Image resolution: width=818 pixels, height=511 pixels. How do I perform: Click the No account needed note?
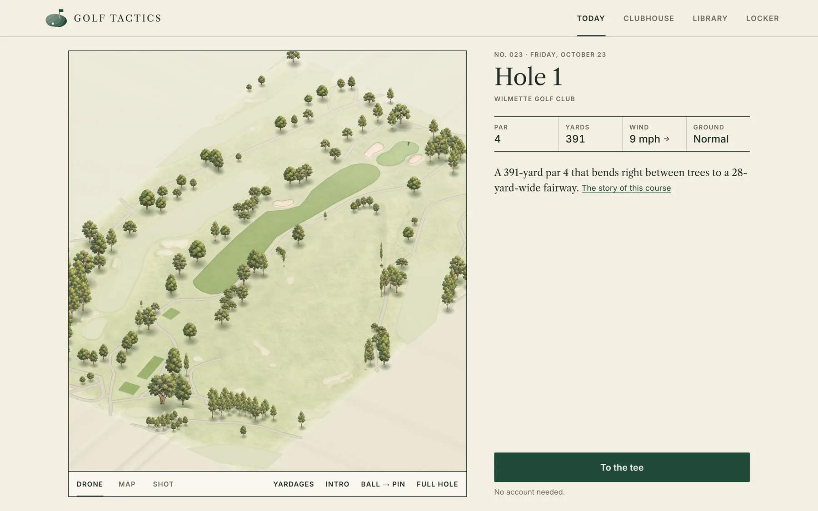(x=529, y=492)
